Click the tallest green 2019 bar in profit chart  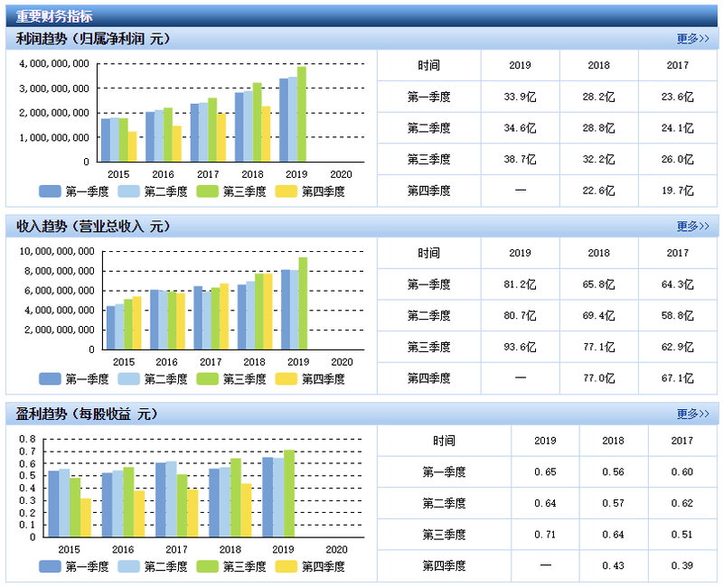click(x=302, y=114)
